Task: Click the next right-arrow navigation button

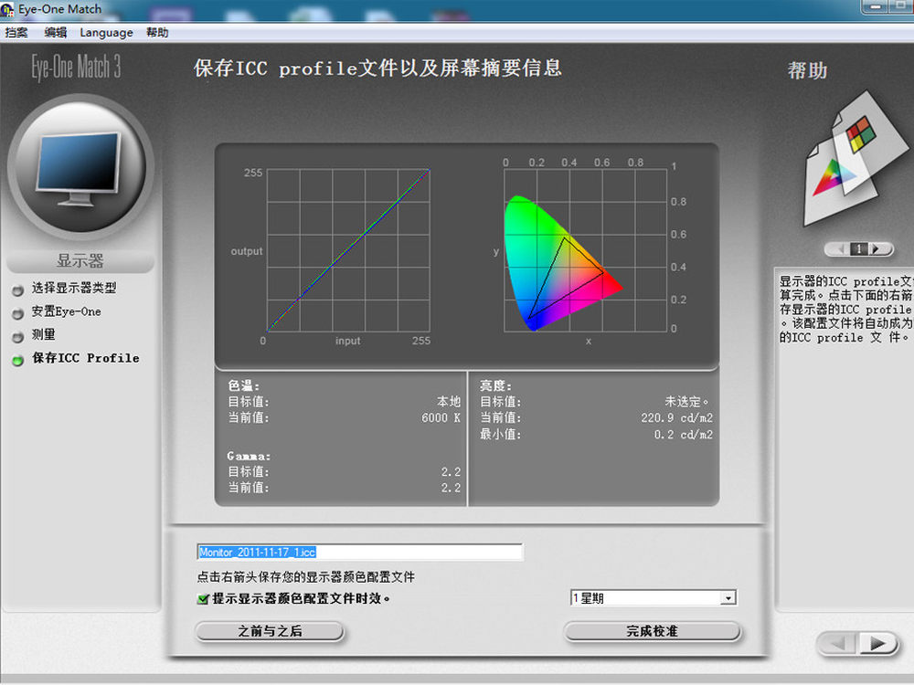Action: click(877, 644)
